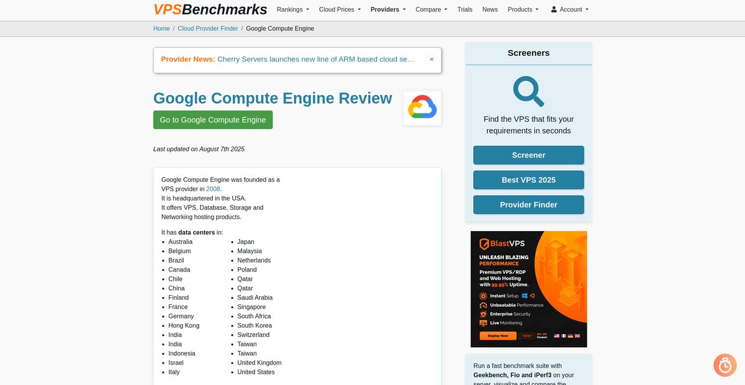Click Malaysia in data centers list

click(x=250, y=251)
